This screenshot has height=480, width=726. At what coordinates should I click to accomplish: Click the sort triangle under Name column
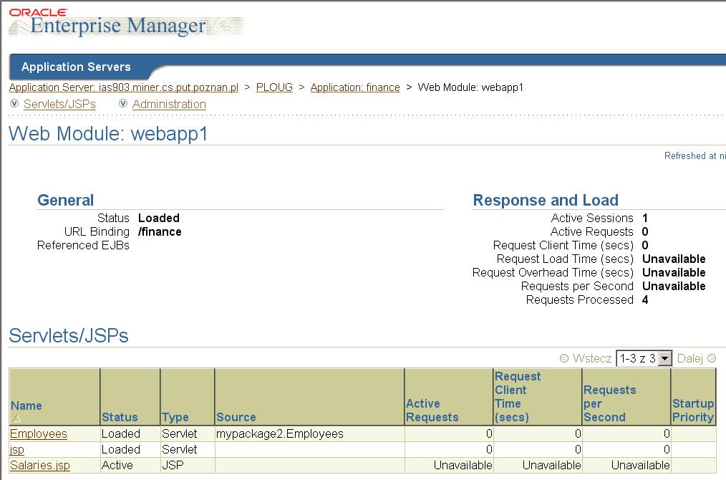(16, 419)
